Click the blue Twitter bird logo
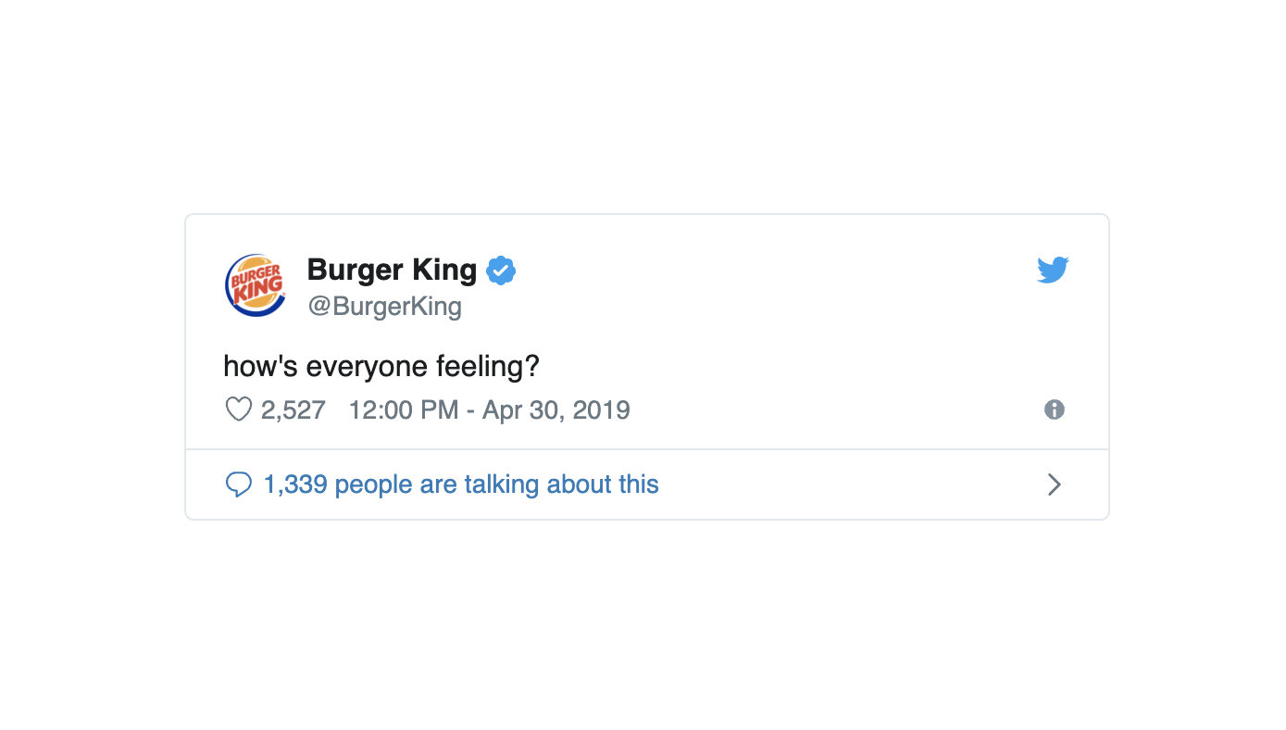Viewport: 1286px width, 730px height. (1053, 271)
